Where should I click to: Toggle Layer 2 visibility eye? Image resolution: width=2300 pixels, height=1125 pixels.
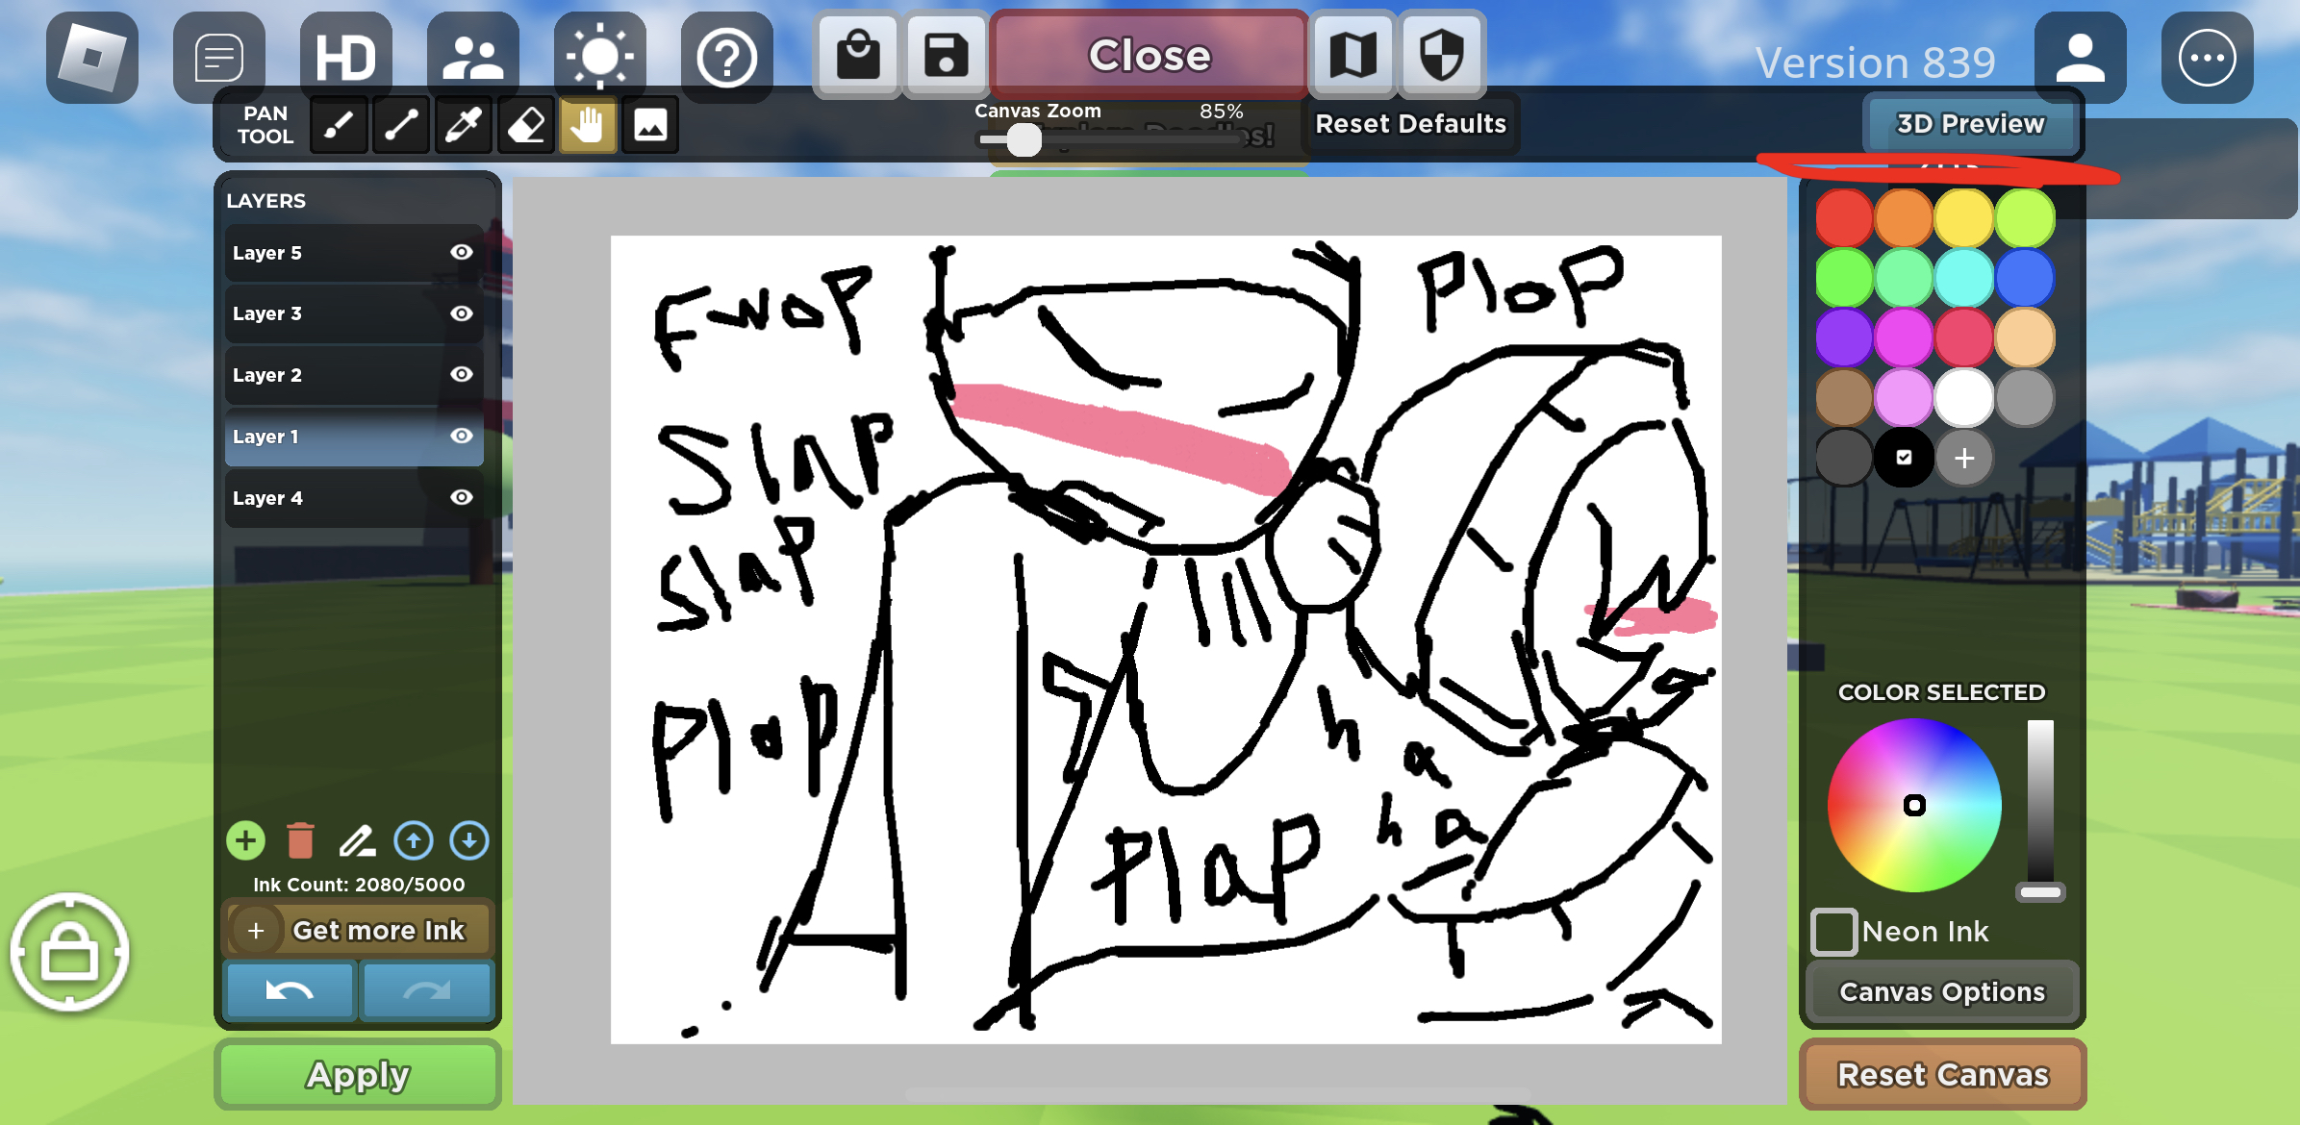click(x=462, y=374)
